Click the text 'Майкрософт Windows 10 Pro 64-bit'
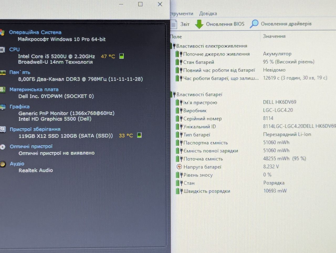 62,39
